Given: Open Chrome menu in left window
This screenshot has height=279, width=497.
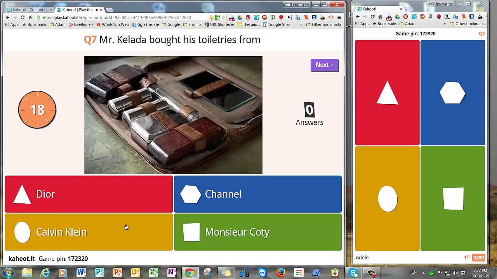Looking at the screenshot, I should [x=339, y=17].
